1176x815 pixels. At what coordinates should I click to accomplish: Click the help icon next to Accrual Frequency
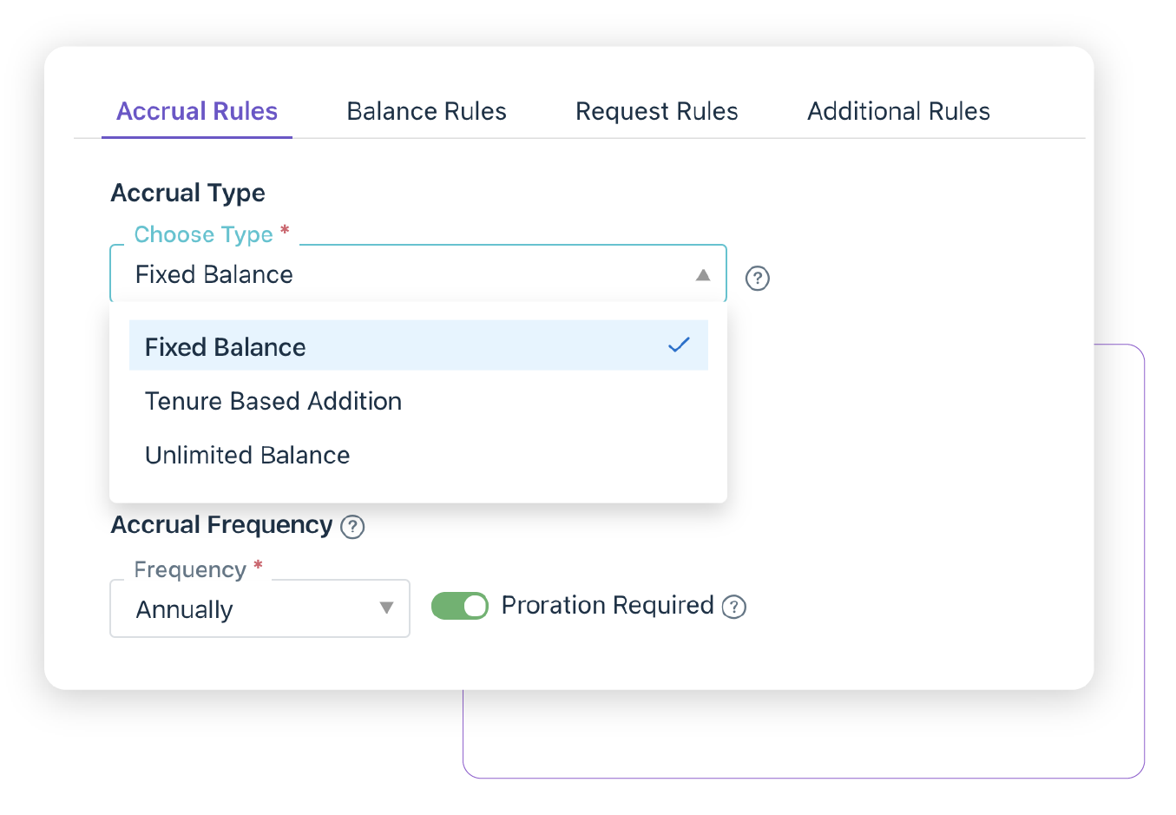[x=352, y=527]
